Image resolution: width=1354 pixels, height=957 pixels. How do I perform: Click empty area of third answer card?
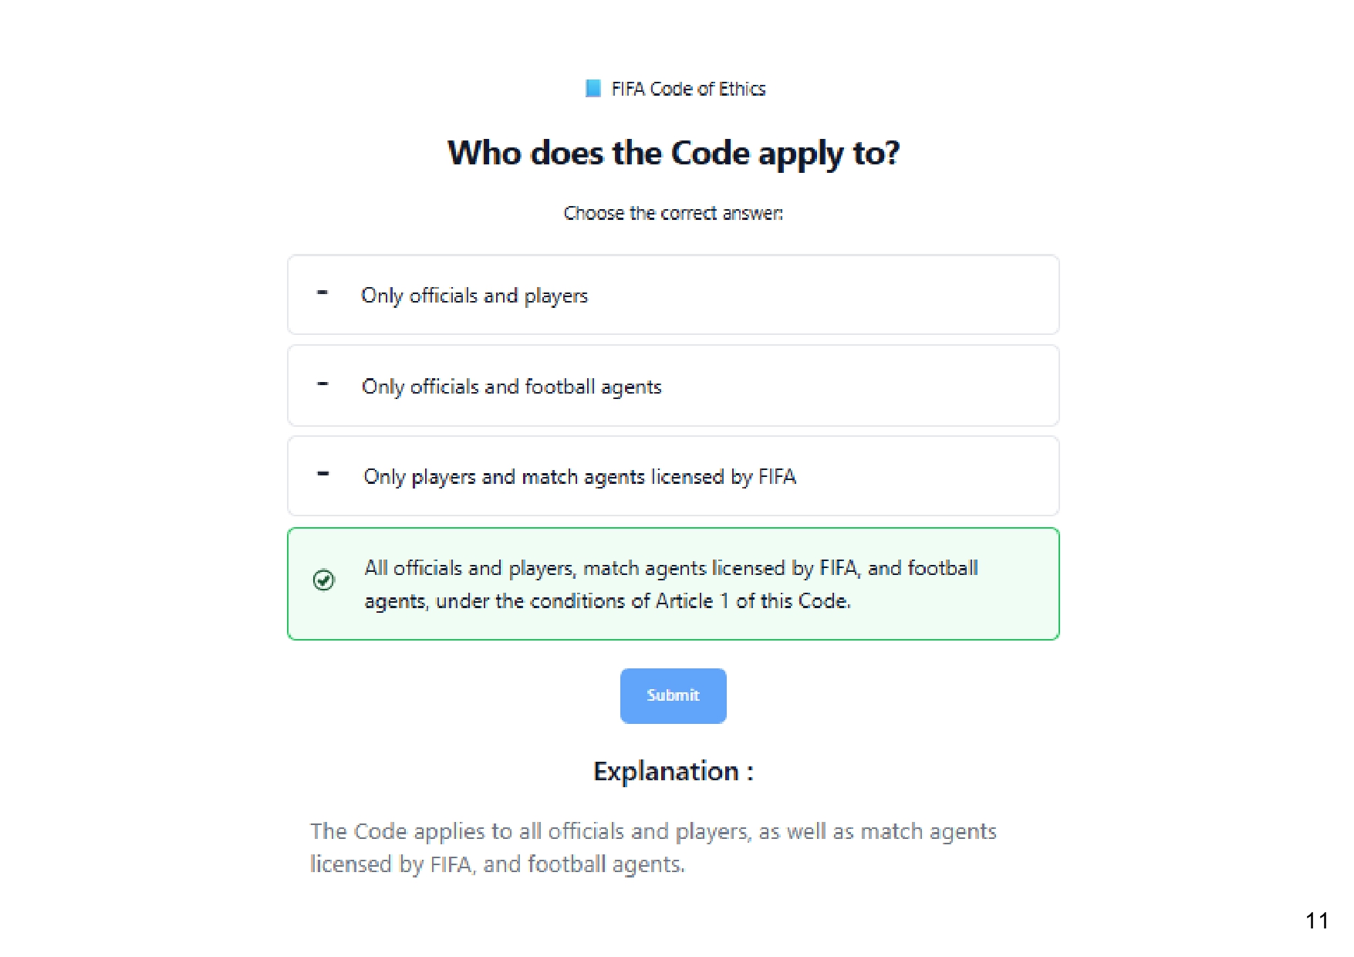(x=926, y=476)
